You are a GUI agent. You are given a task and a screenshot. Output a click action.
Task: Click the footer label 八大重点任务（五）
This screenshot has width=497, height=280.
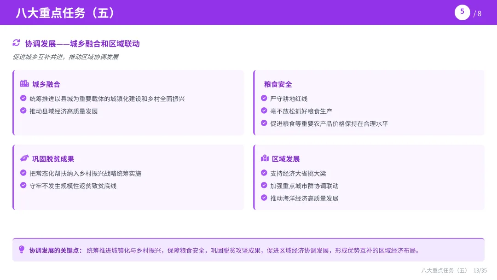click(x=444, y=270)
